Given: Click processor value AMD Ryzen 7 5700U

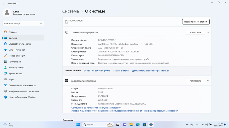Looking at the screenshot, I should tap(118, 44).
